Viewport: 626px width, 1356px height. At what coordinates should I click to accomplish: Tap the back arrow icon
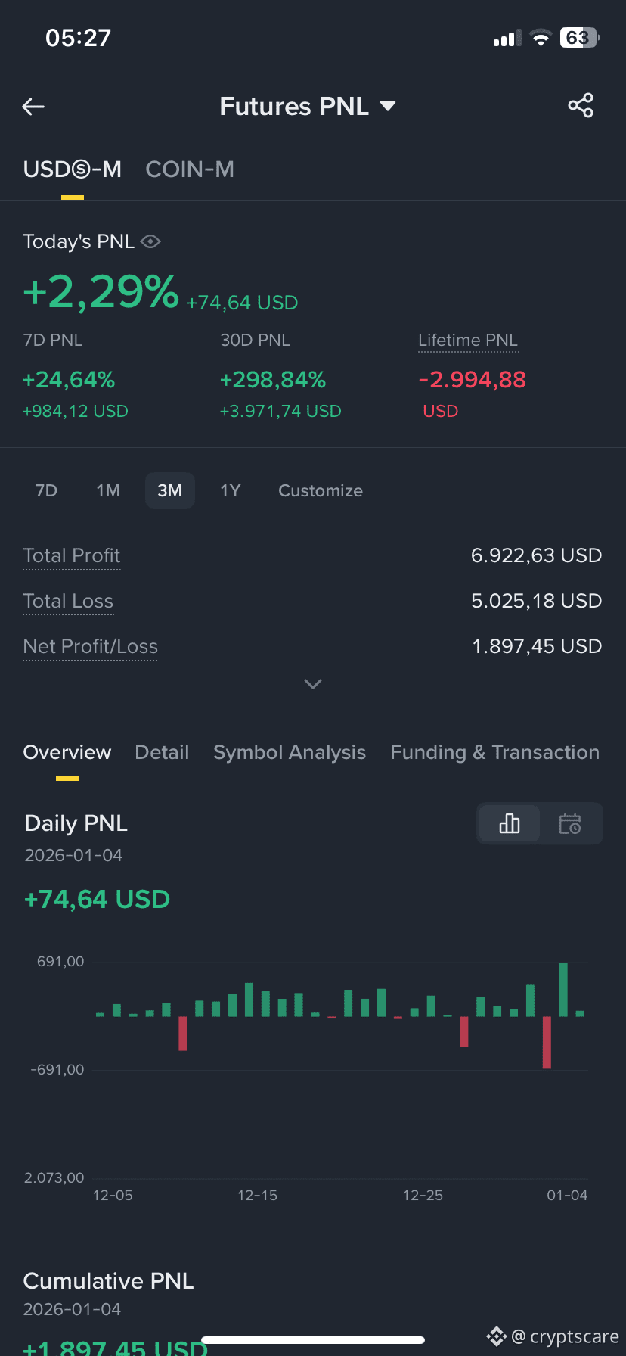tap(33, 107)
